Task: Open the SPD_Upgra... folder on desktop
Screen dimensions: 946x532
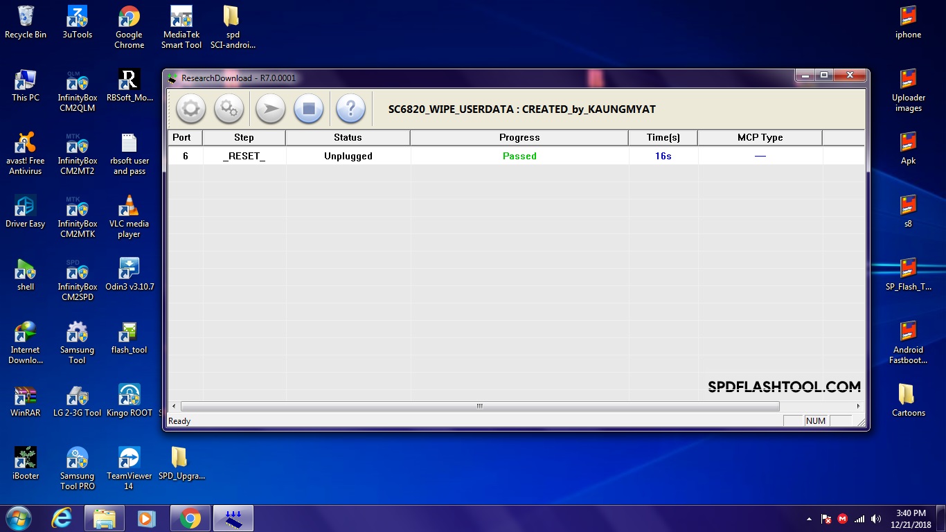Action: coord(181,463)
